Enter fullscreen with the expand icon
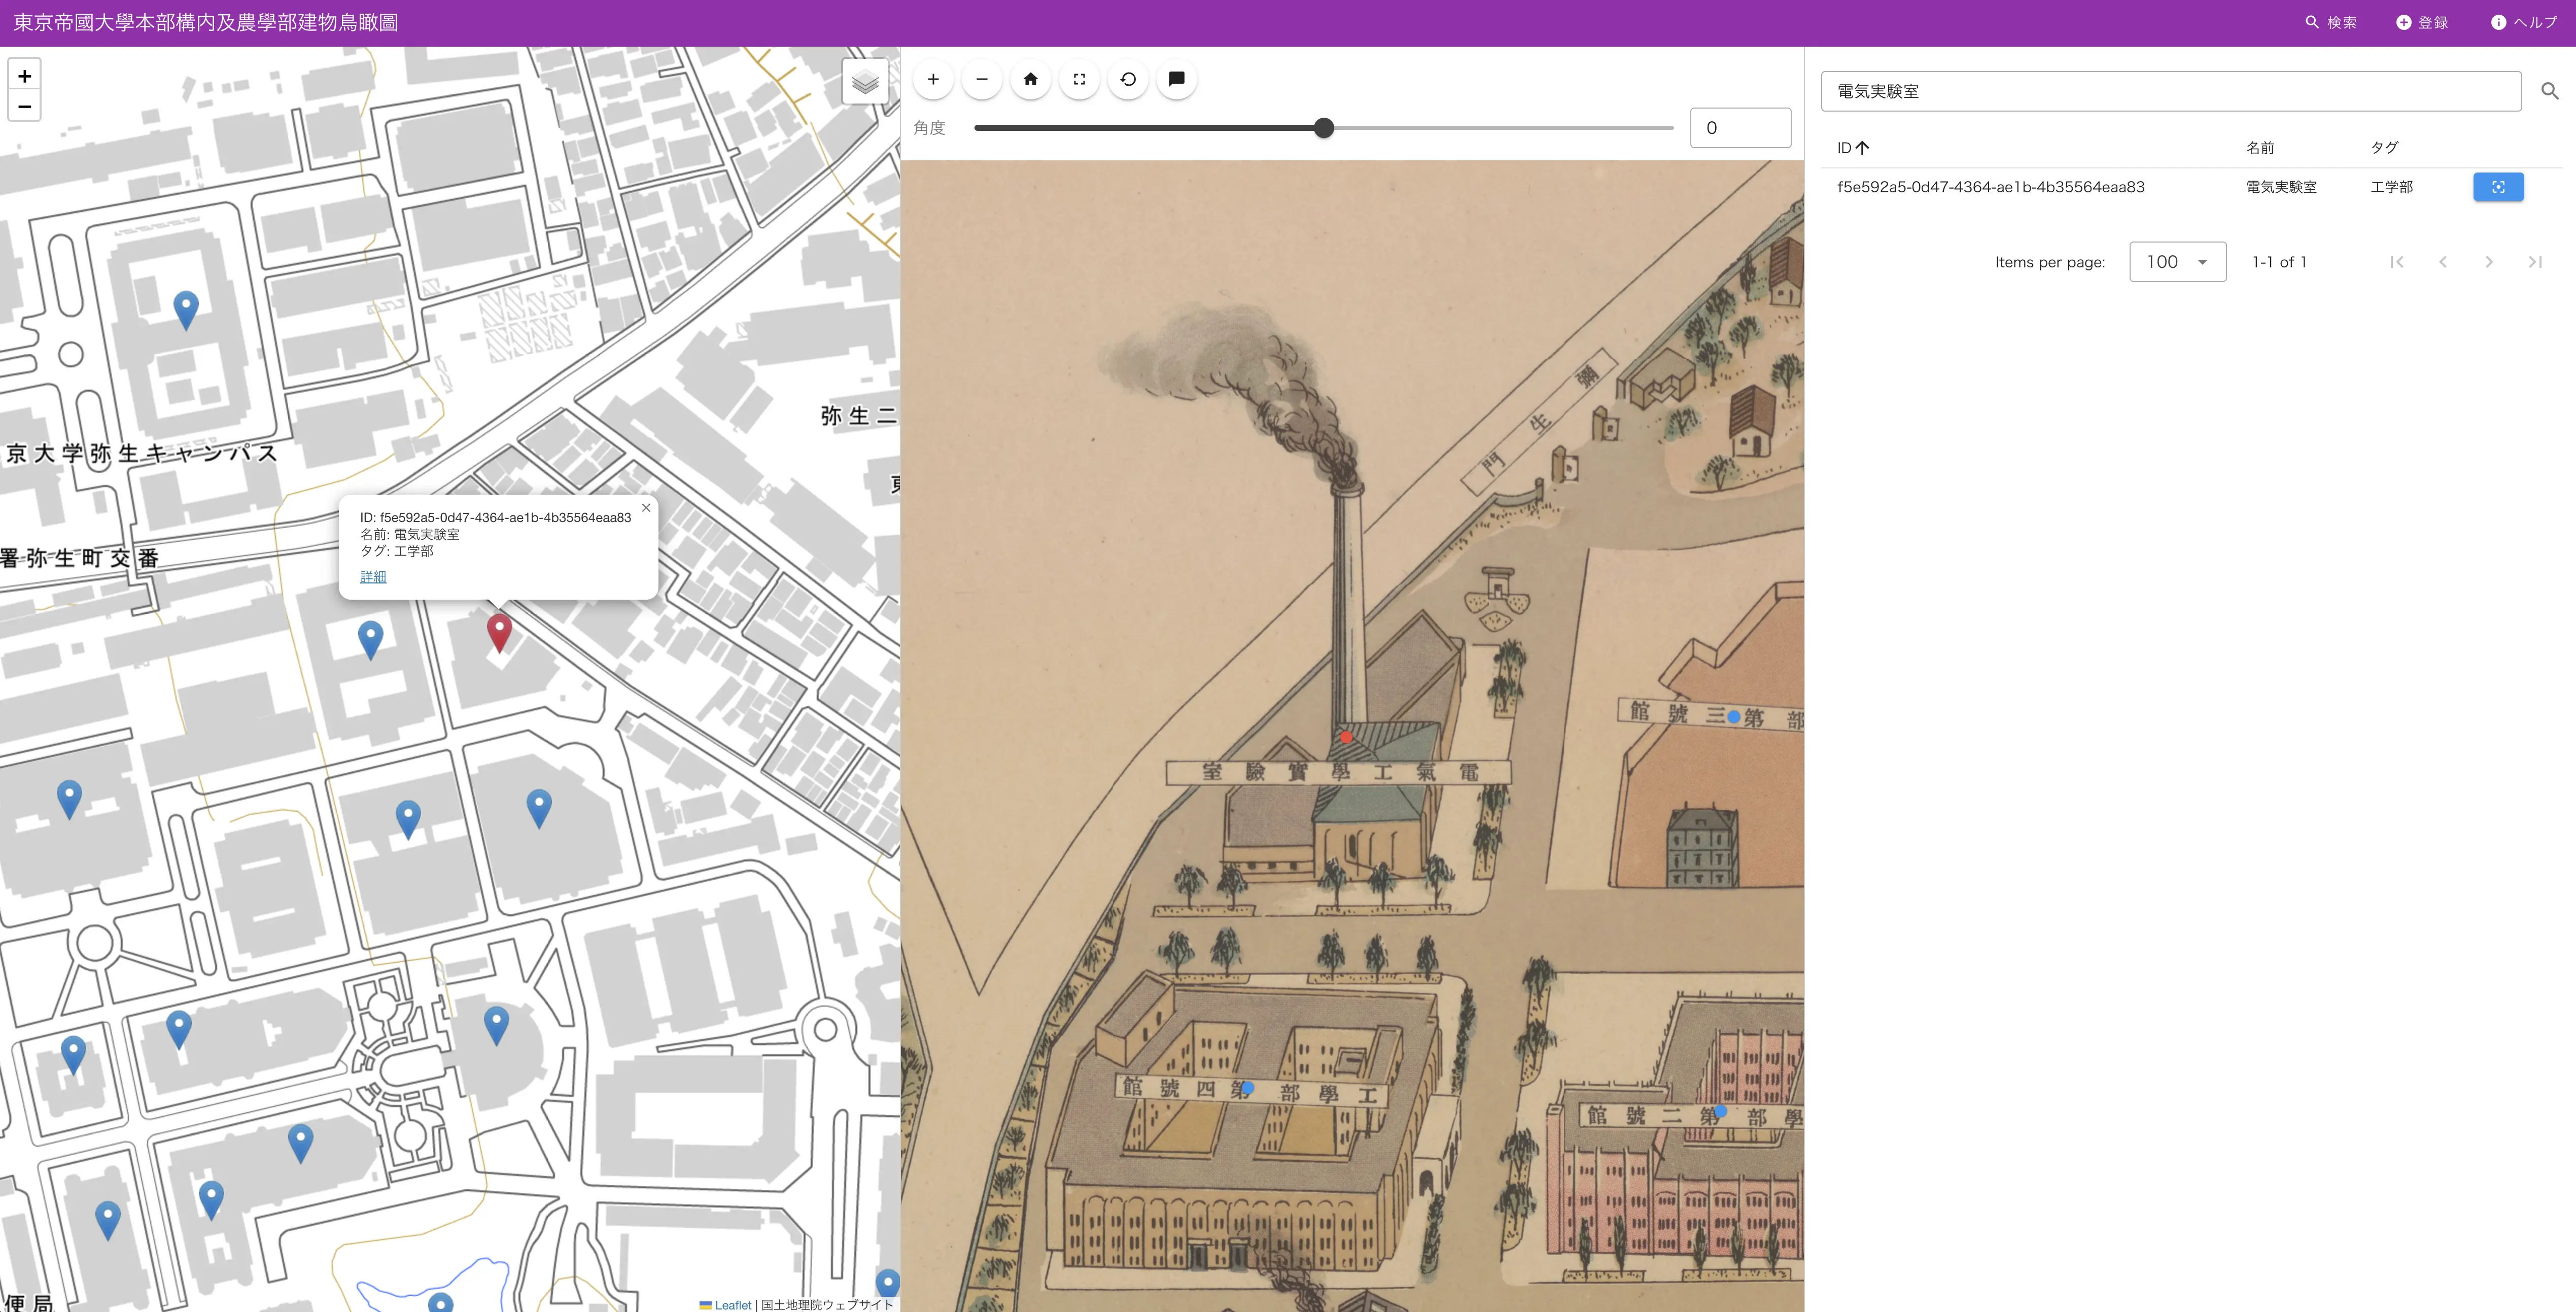Screen dimensions: 2576x1312 (x=1079, y=79)
